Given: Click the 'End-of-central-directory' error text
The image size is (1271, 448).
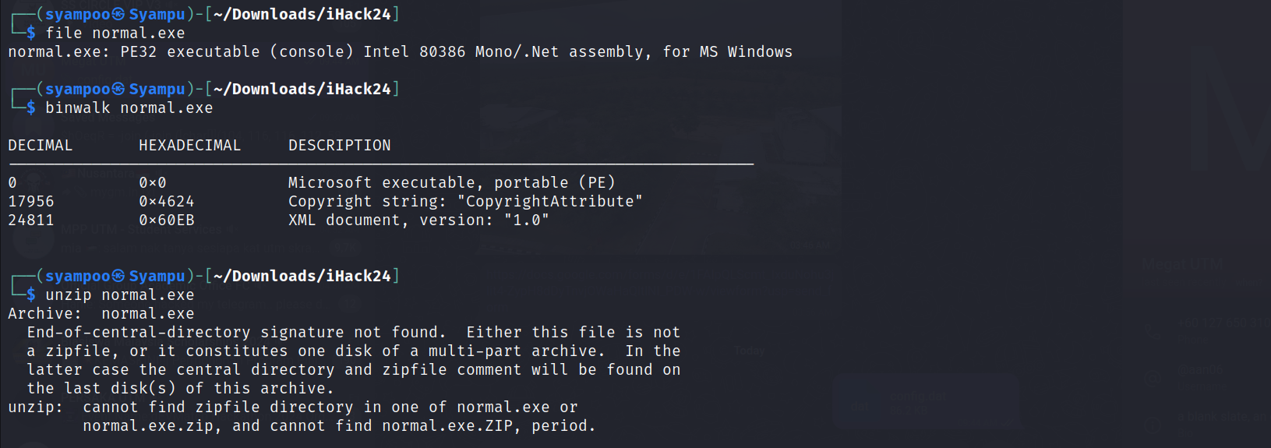Looking at the screenshot, I should click(x=139, y=332).
